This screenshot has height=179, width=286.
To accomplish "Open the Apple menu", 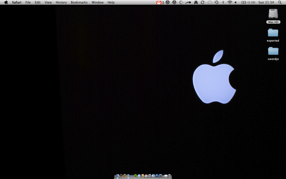I will click(6, 2).
